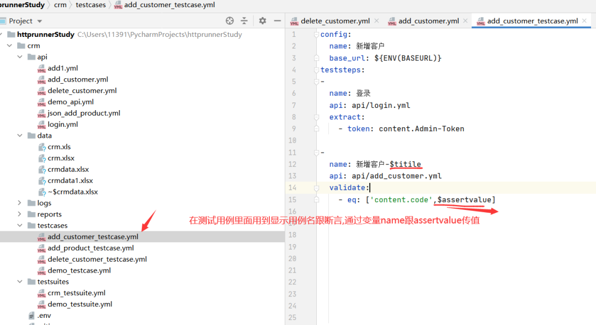The height and width of the screenshot is (325, 596).
Task: Select crm_testsuite.yml file
Action: (76, 293)
